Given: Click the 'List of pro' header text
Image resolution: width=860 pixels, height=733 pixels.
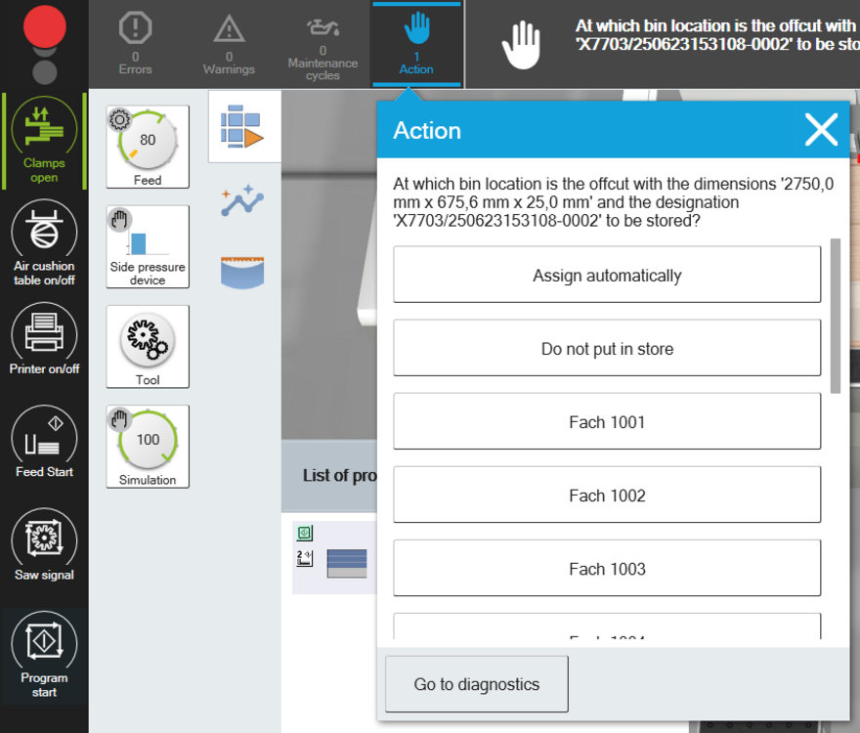Looking at the screenshot, I should tap(339, 476).
